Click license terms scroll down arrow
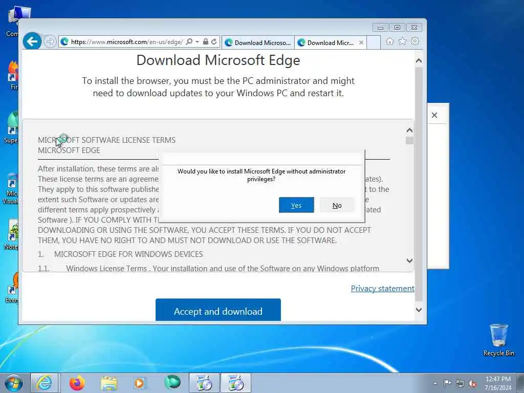The width and height of the screenshot is (524, 393). click(x=409, y=260)
